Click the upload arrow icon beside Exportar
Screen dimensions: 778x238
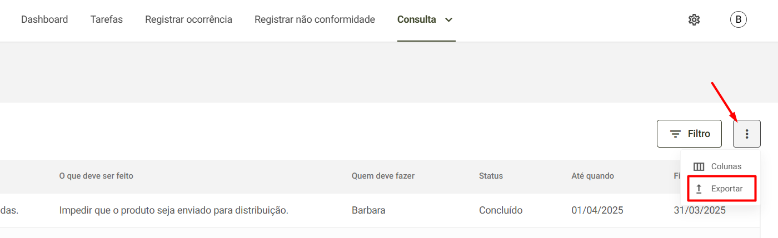pos(699,189)
